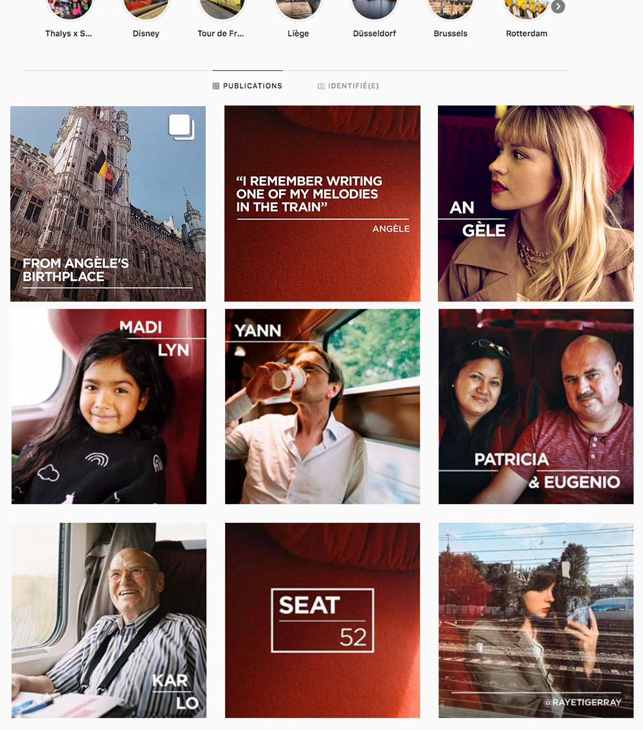This screenshot has width=643, height=730.
Task: Open the Yann drinking coffee post
Action: tap(322, 406)
